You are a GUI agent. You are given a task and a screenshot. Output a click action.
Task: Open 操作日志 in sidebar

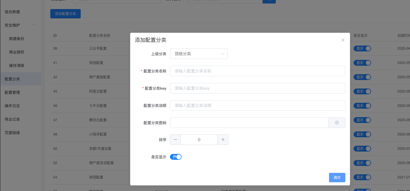coord(12,106)
